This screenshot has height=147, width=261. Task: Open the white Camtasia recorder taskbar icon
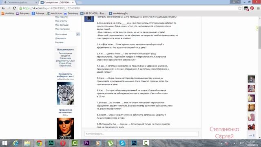[x=146, y=143]
